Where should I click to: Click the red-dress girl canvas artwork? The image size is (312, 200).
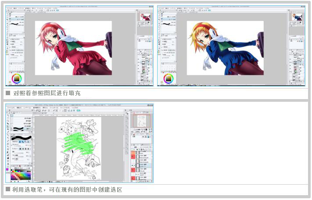pyautogui.click(x=73, y=48)
